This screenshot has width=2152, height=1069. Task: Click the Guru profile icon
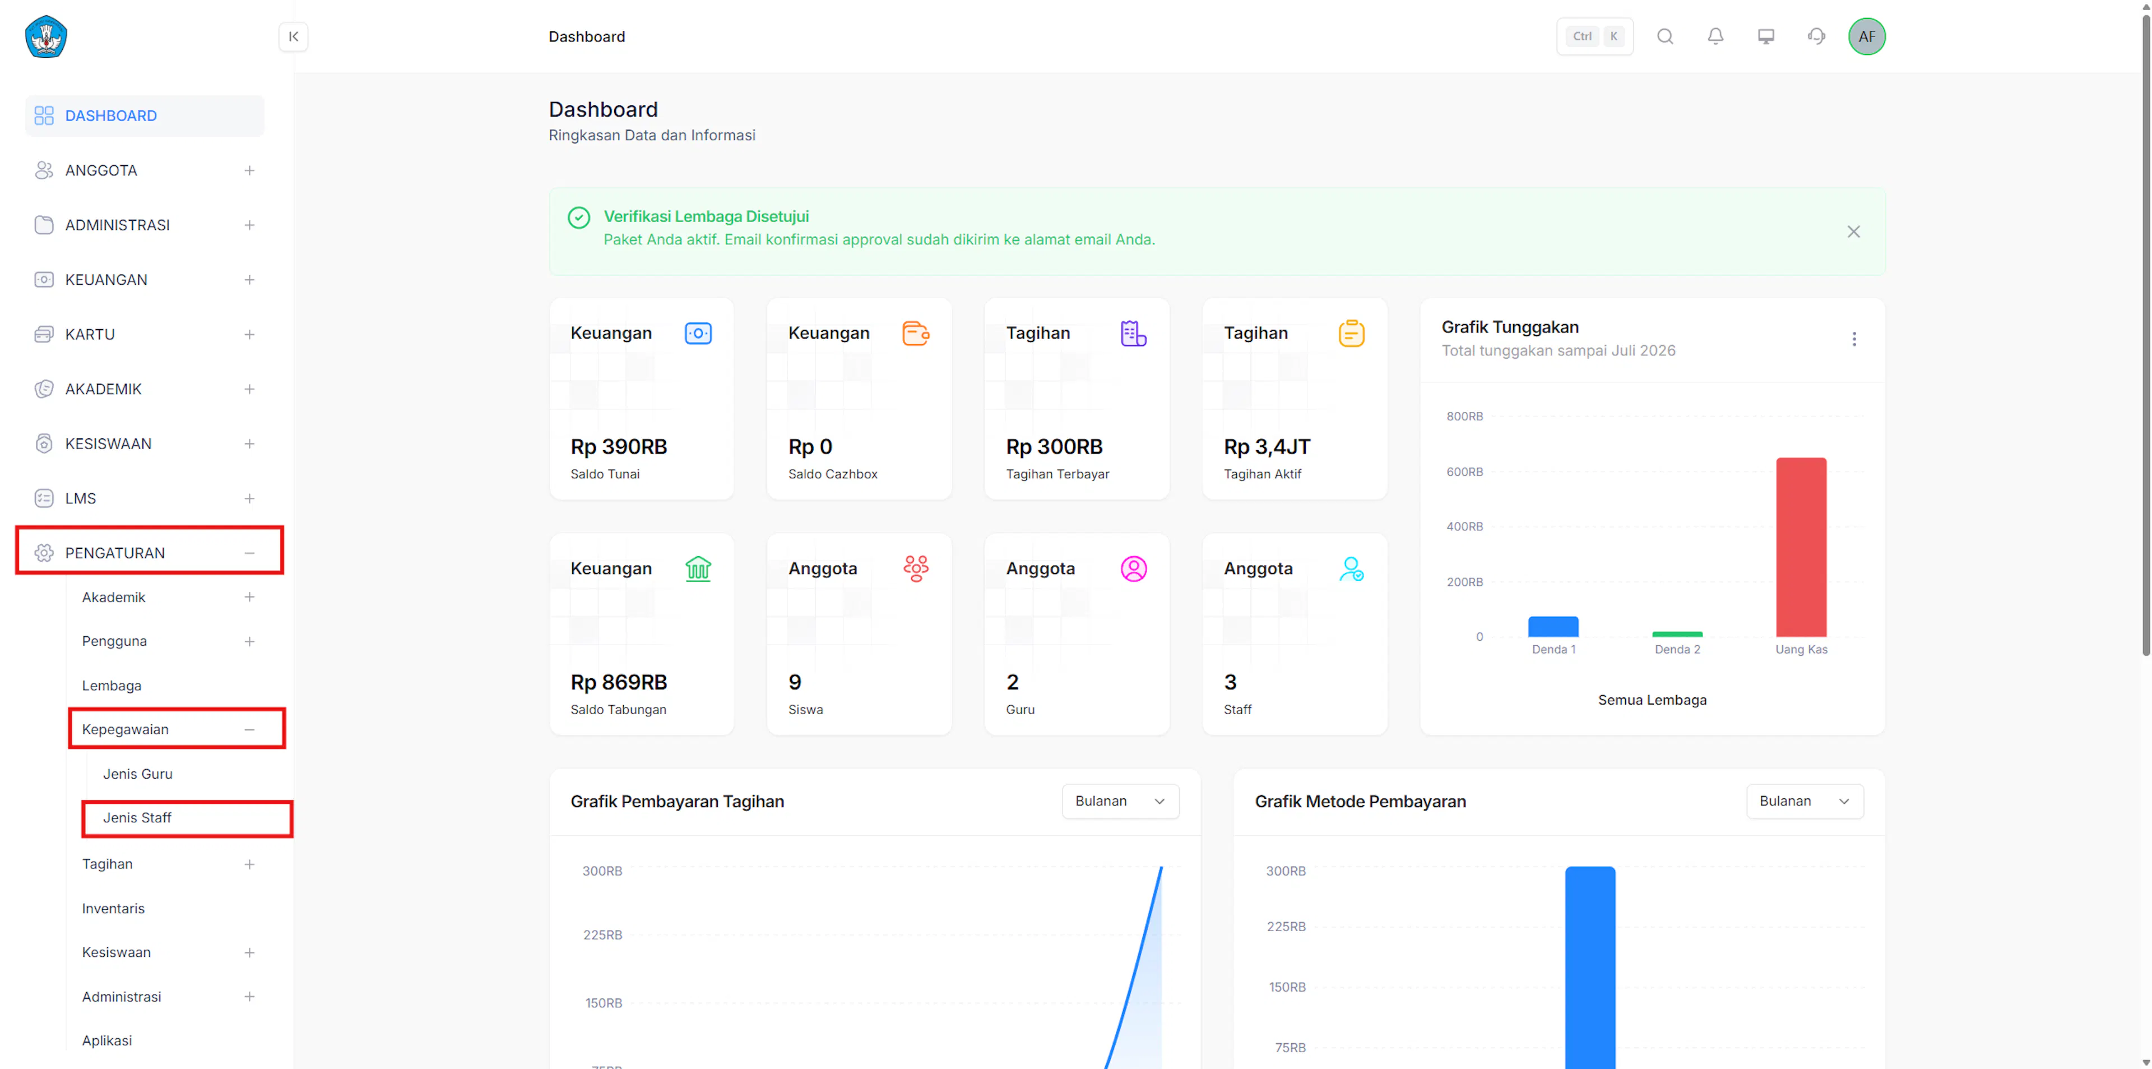[x=1134, y=569]
